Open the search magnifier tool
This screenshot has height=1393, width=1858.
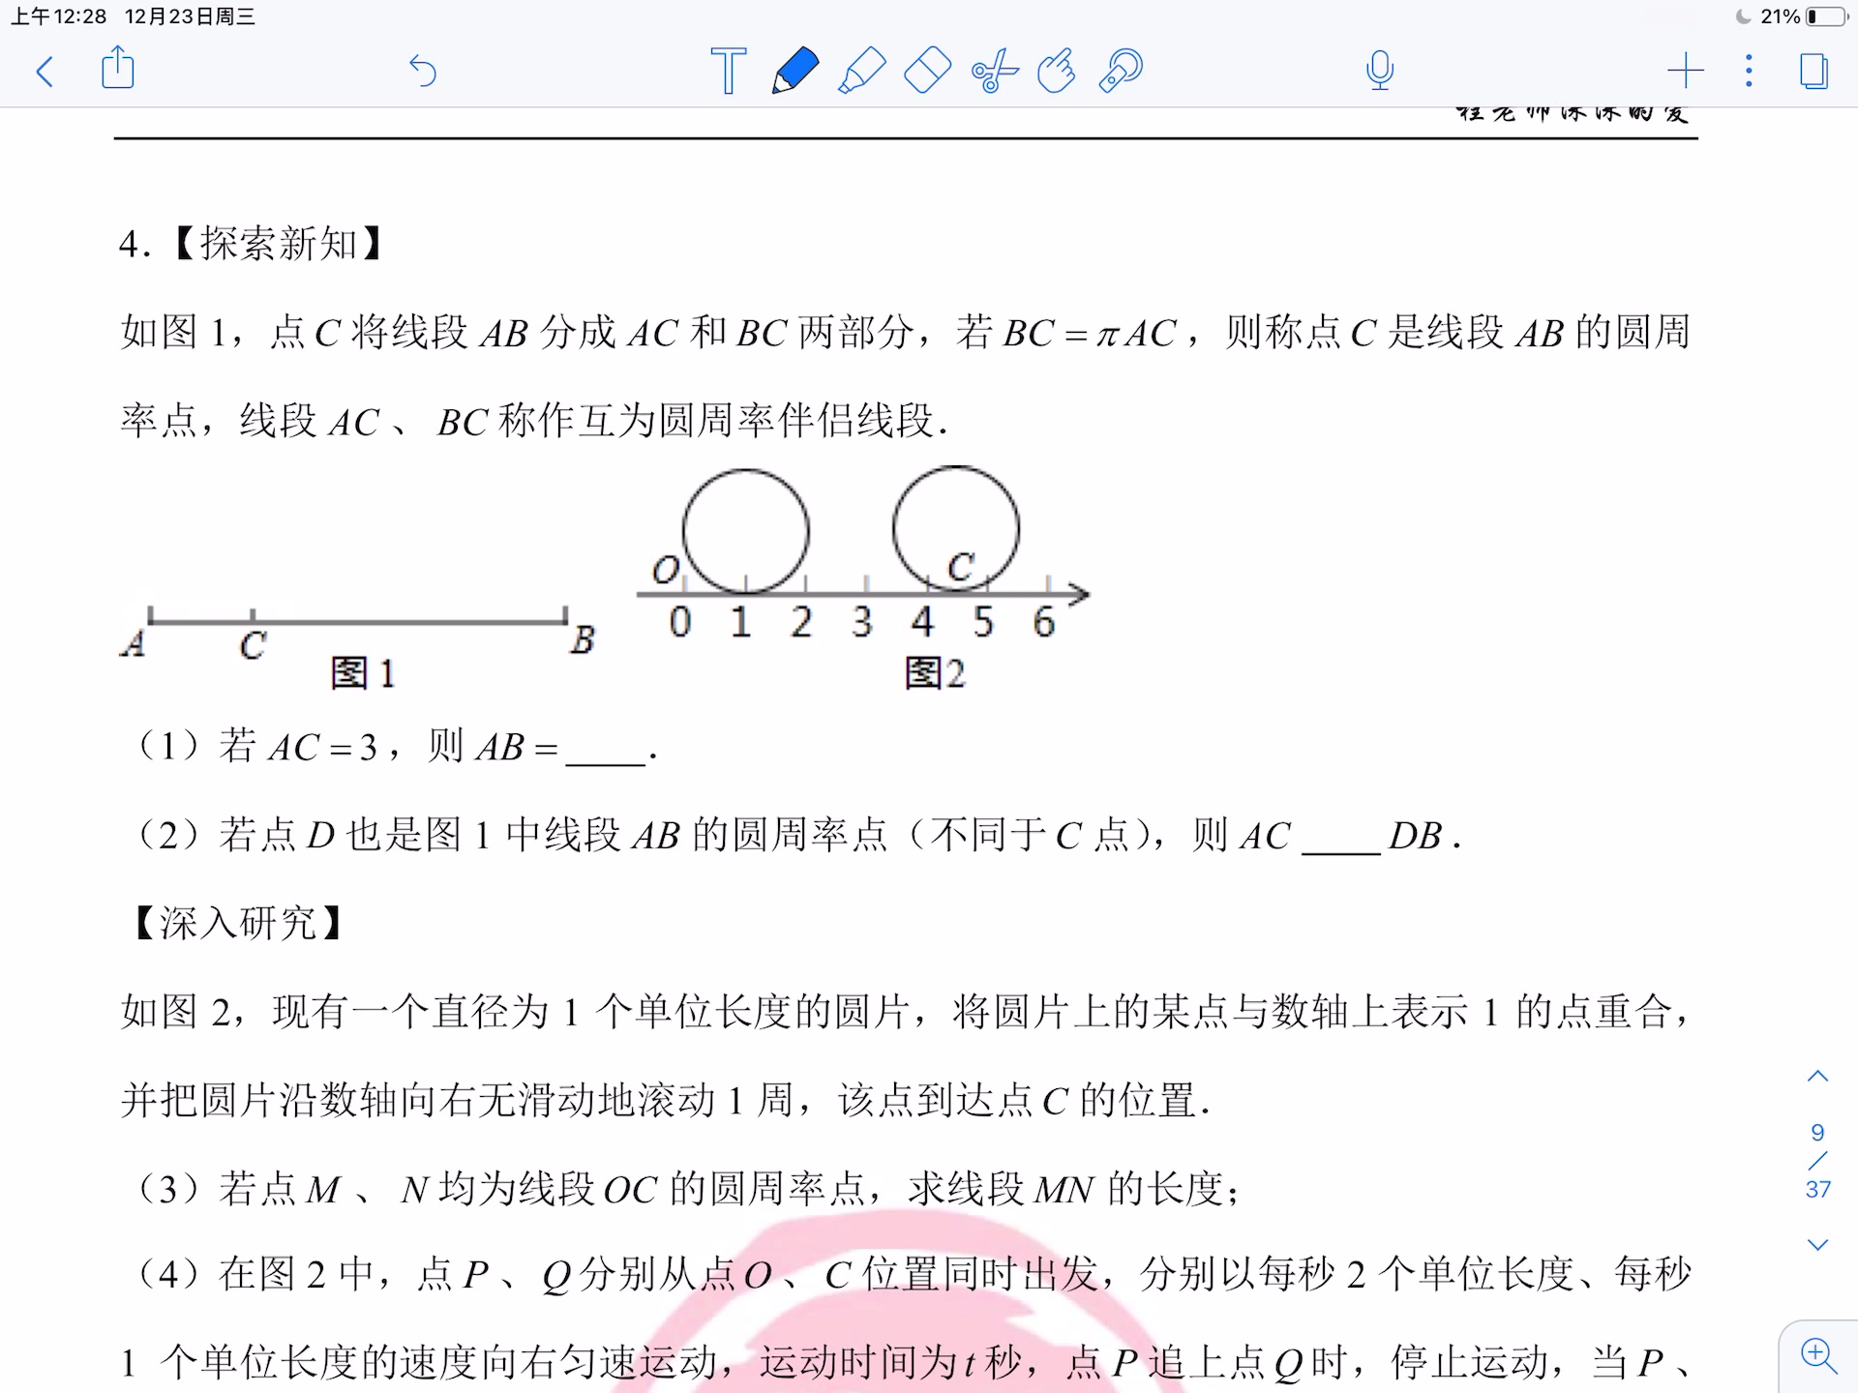[1122, 70]
